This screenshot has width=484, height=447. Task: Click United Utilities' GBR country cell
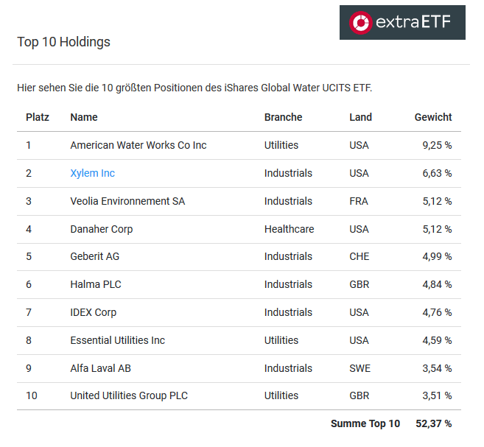coord(360,395)
